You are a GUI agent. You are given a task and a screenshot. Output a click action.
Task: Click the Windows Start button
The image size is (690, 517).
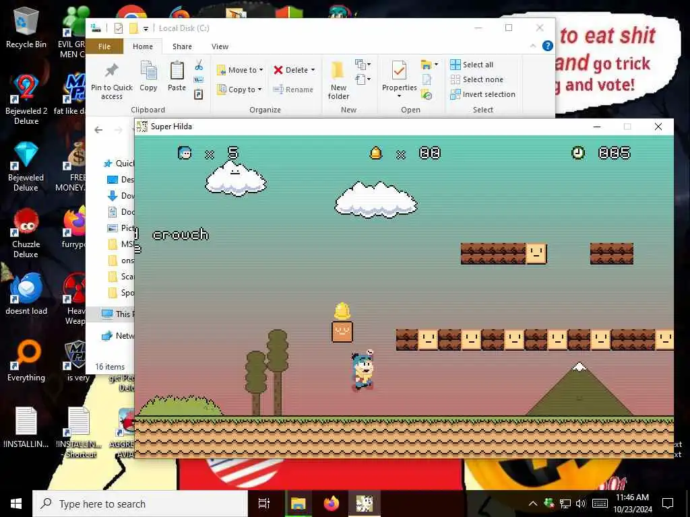coord(16,504)
